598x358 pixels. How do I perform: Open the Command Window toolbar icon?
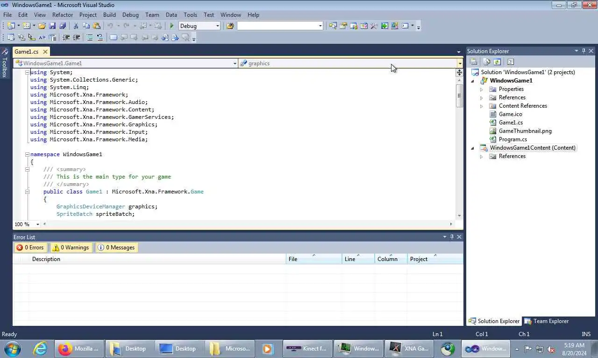point(405,26)
